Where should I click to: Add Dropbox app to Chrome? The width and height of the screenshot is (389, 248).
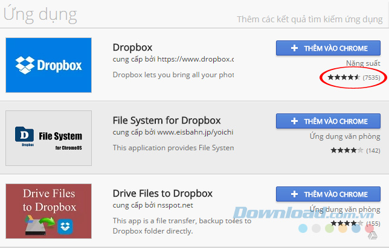(x=328, y=48)
